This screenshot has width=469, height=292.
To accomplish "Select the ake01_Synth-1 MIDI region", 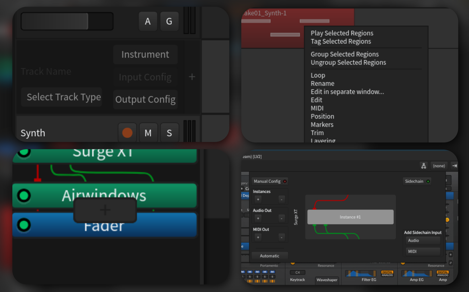I will (x=297, y=28).
